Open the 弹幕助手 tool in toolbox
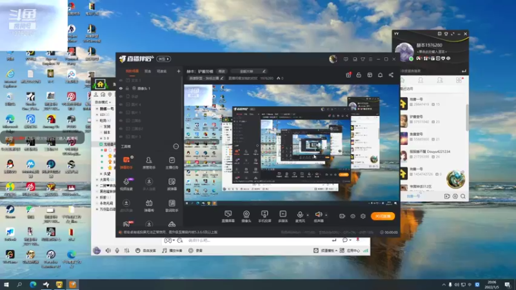Viewport: 516px width, 290px height. (x=126, y=162)
